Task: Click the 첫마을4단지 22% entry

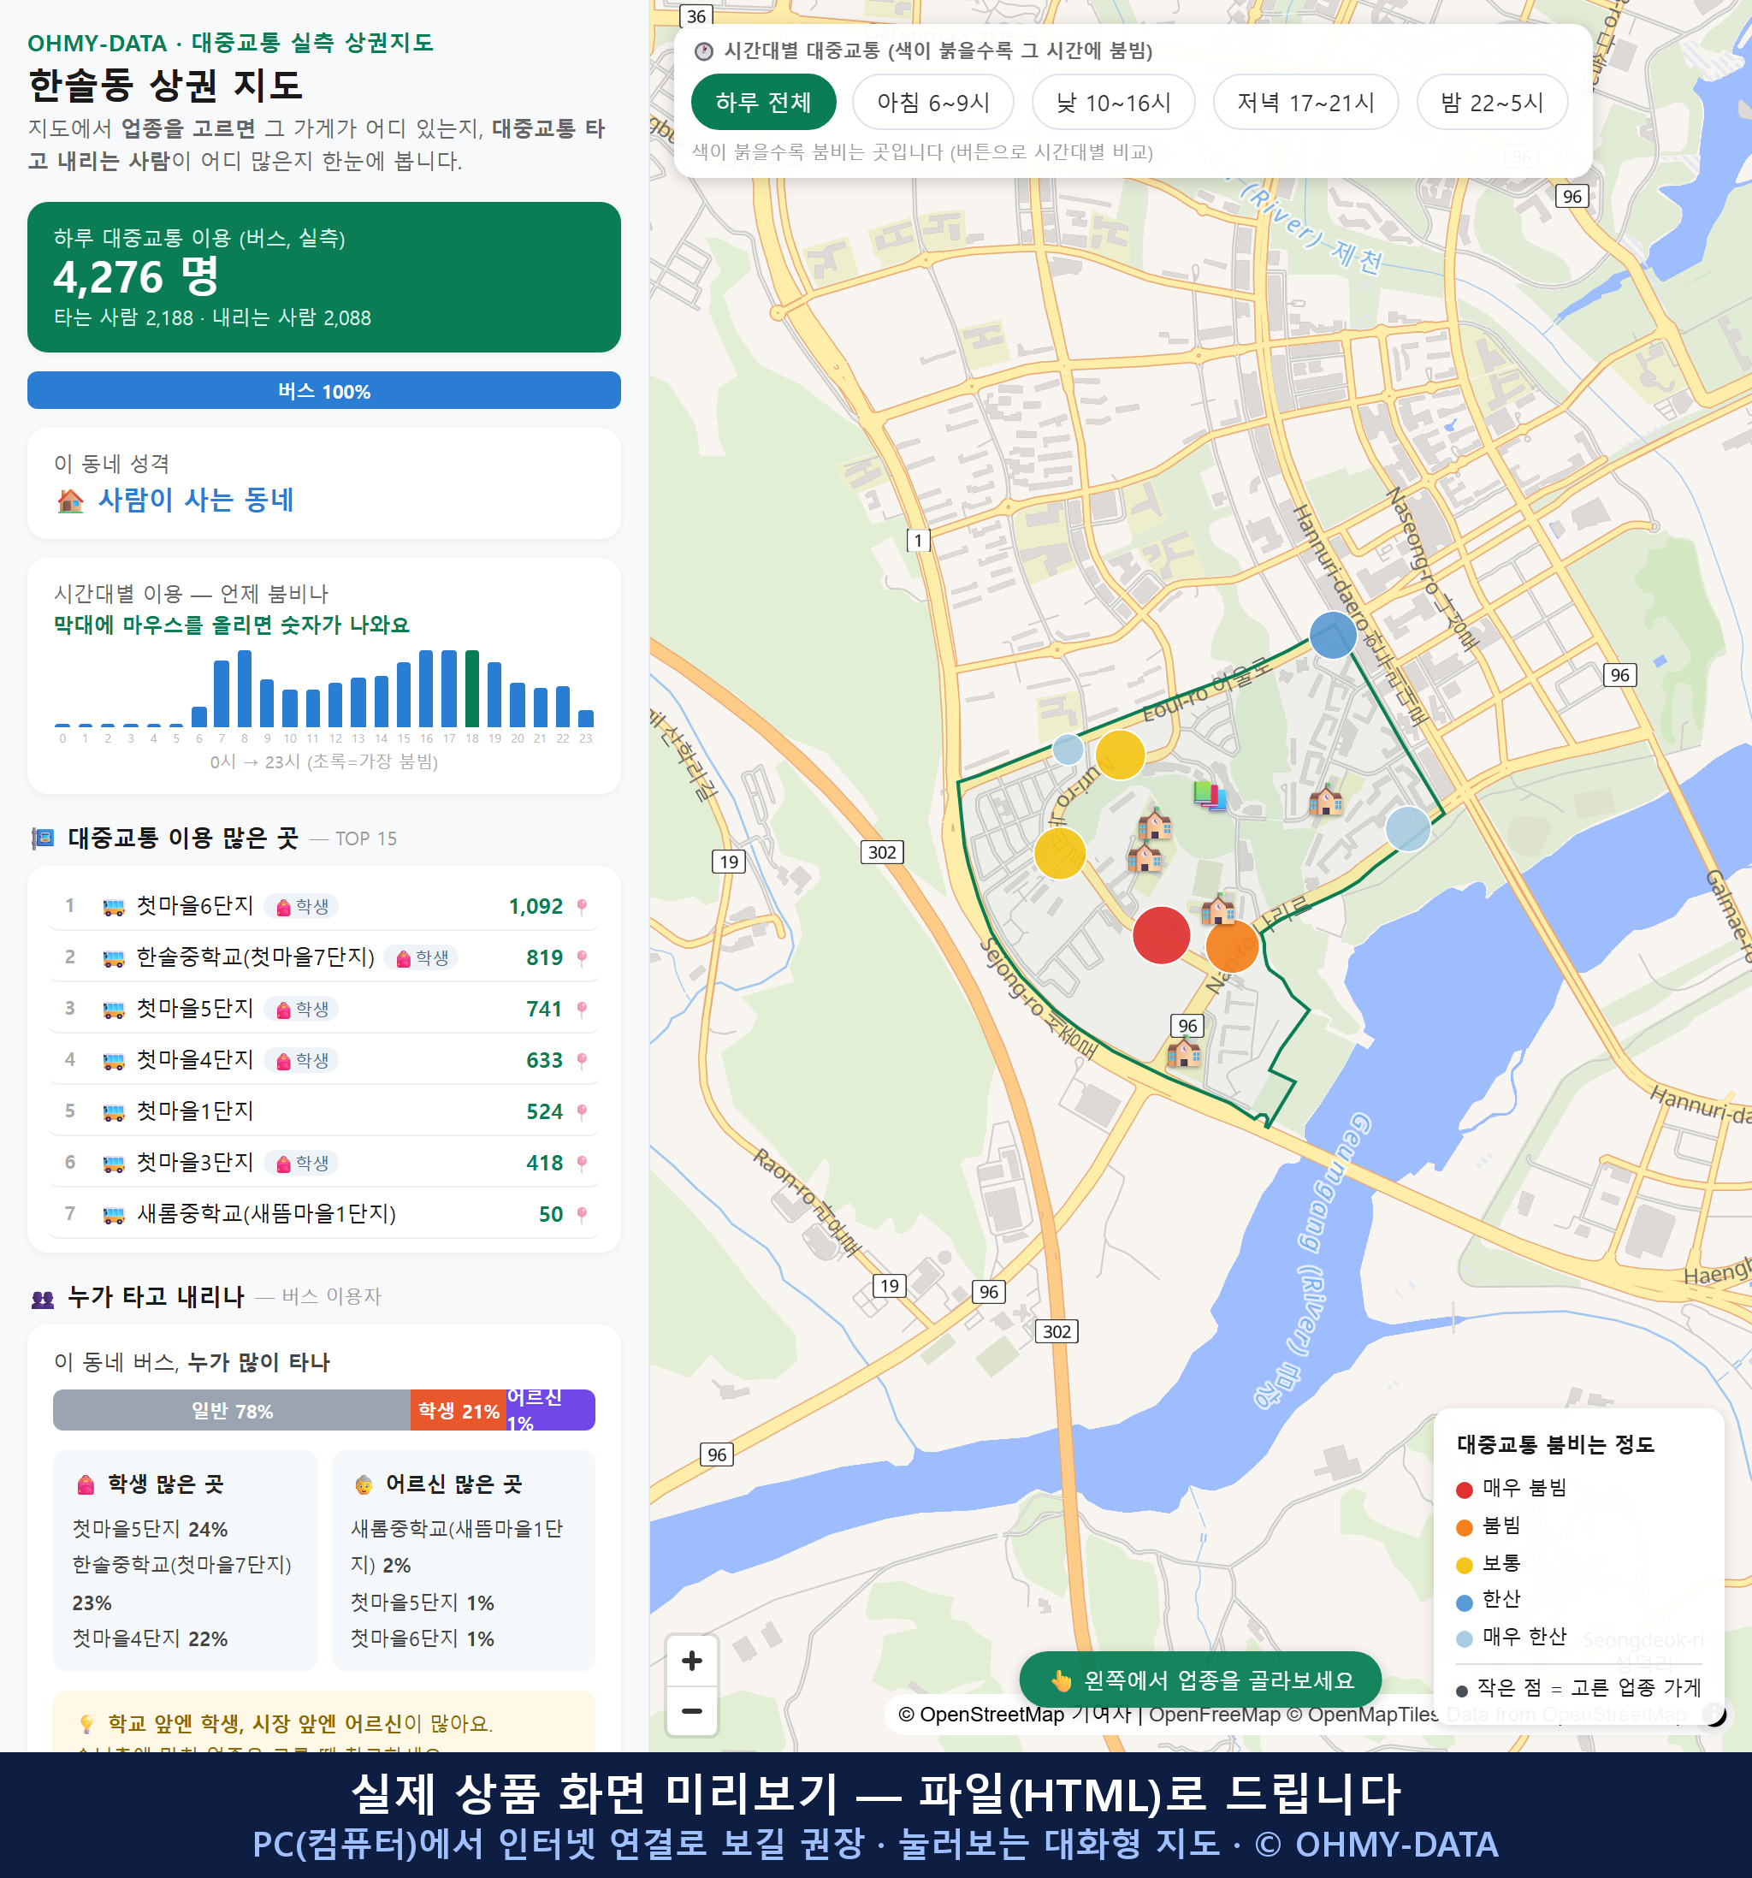Action: 151,1639
